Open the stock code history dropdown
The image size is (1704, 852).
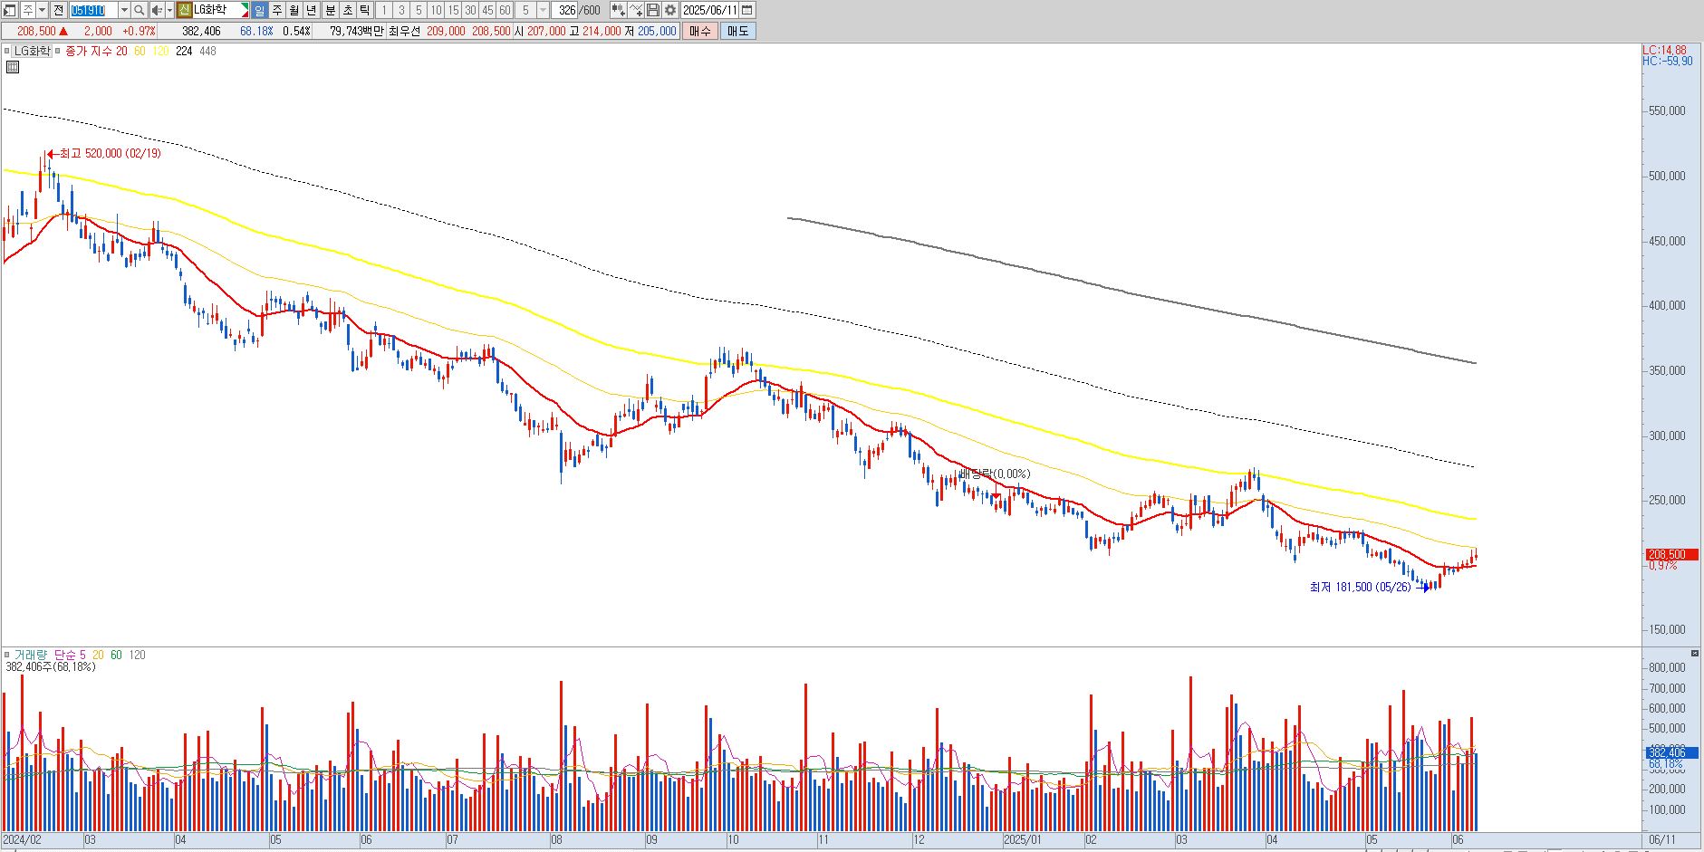coord(124,10)
